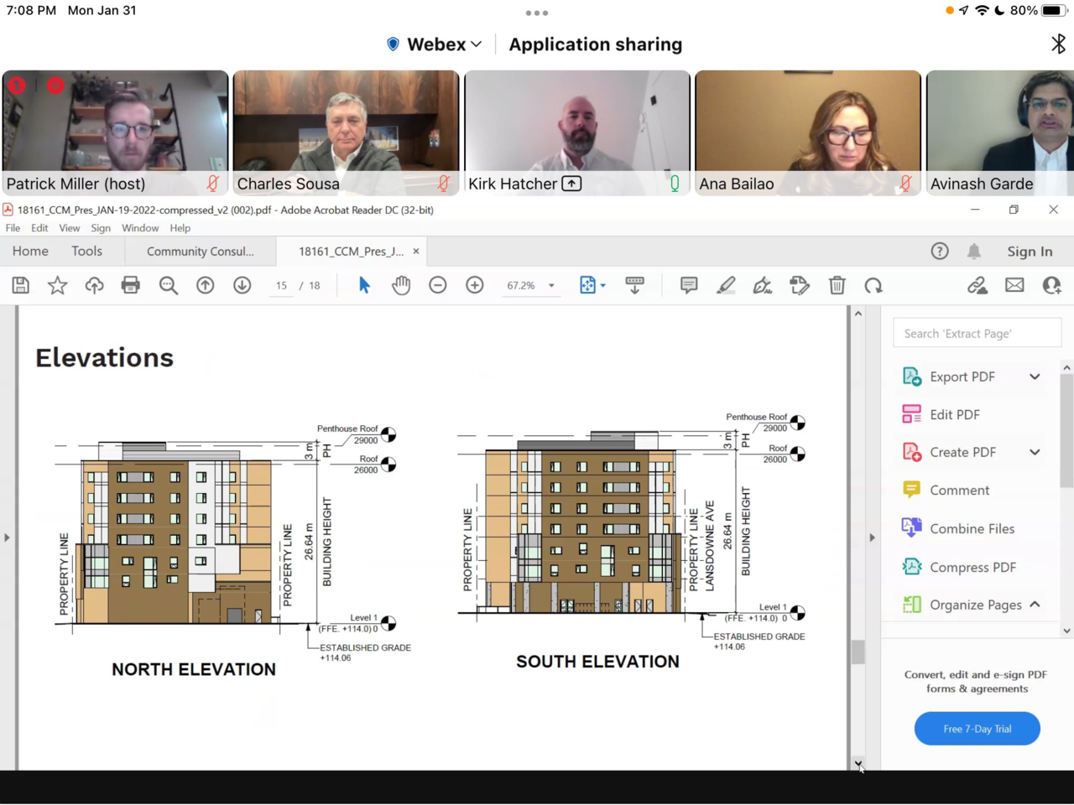Click the star bookmark icon in toolbar
The width and height of the screenshot is (1074, 805).
click(57, 286)
